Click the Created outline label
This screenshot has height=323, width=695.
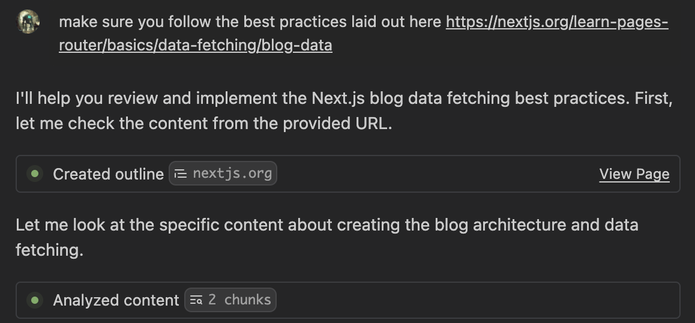coord(109,174)
